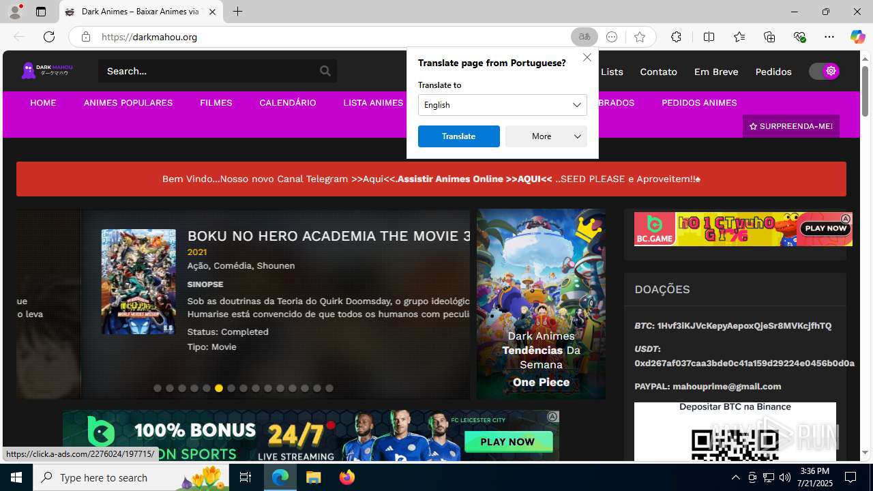Screen dimensions: 873x491
Task: Click the blue Translate button
Action: coord(458,136)
